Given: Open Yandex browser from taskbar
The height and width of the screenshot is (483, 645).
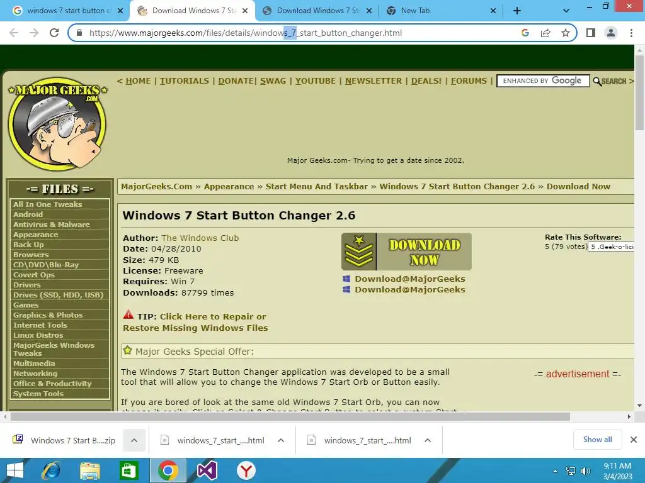Looking at the screenshot, I should (246, 470).
